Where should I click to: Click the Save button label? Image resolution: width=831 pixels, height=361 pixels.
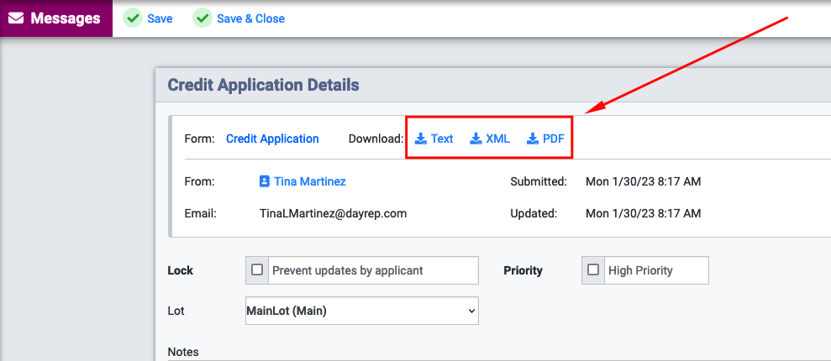point(160,18)
